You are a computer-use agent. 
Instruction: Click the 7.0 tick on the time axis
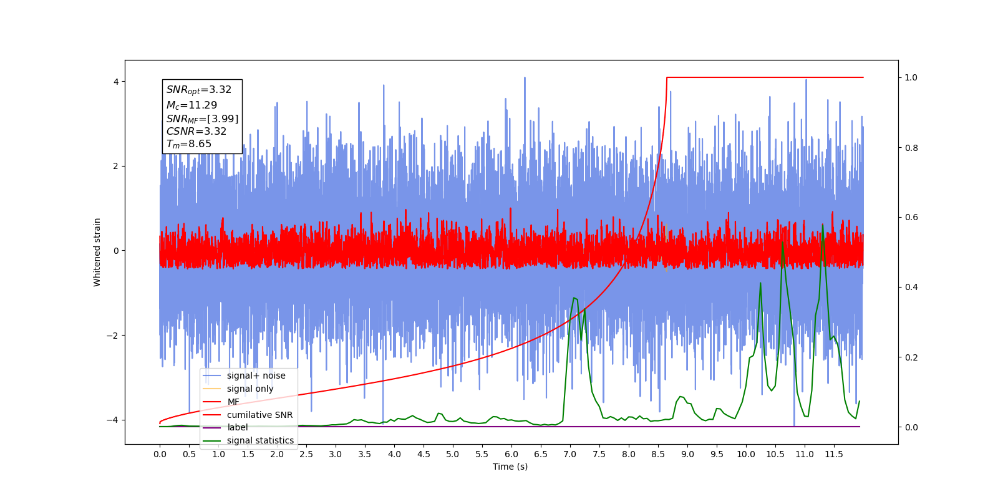[570, 454]
